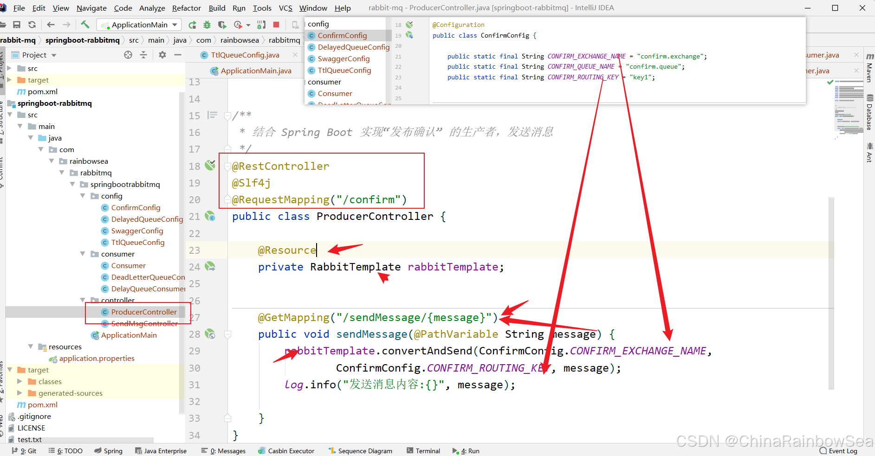This screenshot has width=875, height=456.
Task: Open the Terminal tool window
Action: (x=423, y=451)
